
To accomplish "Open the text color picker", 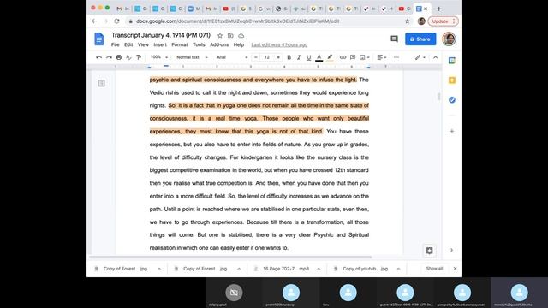I will click(319, 57).
